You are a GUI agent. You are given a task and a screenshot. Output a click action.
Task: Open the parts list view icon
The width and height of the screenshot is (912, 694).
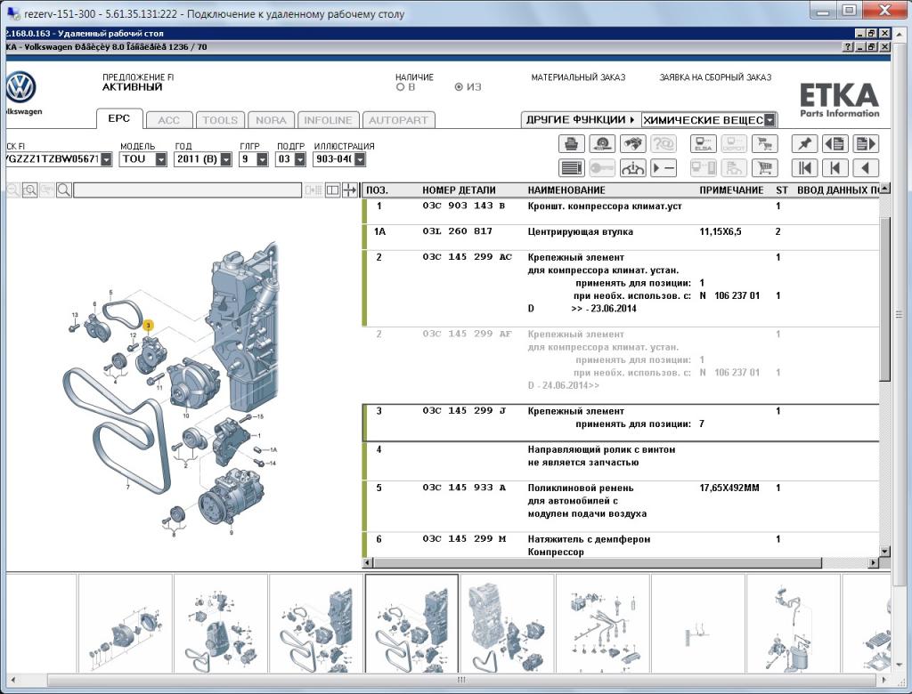click(571, 168)
